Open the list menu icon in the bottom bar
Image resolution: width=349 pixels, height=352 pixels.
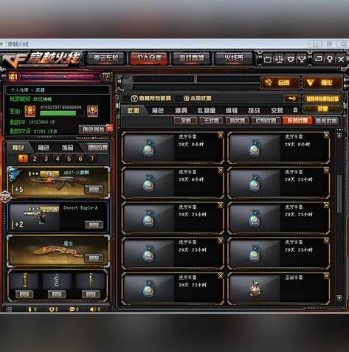pos(9,309)
